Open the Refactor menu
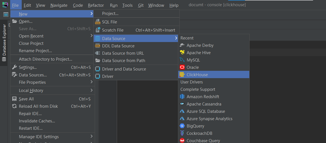Screen dimensions: 326x143 tap(96, 5)
